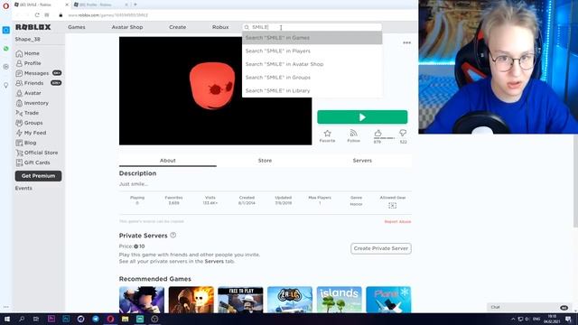This screenshot has height=325, width=578.
Task: Open Messages in the sidebar
Action: tap(33, 73)
